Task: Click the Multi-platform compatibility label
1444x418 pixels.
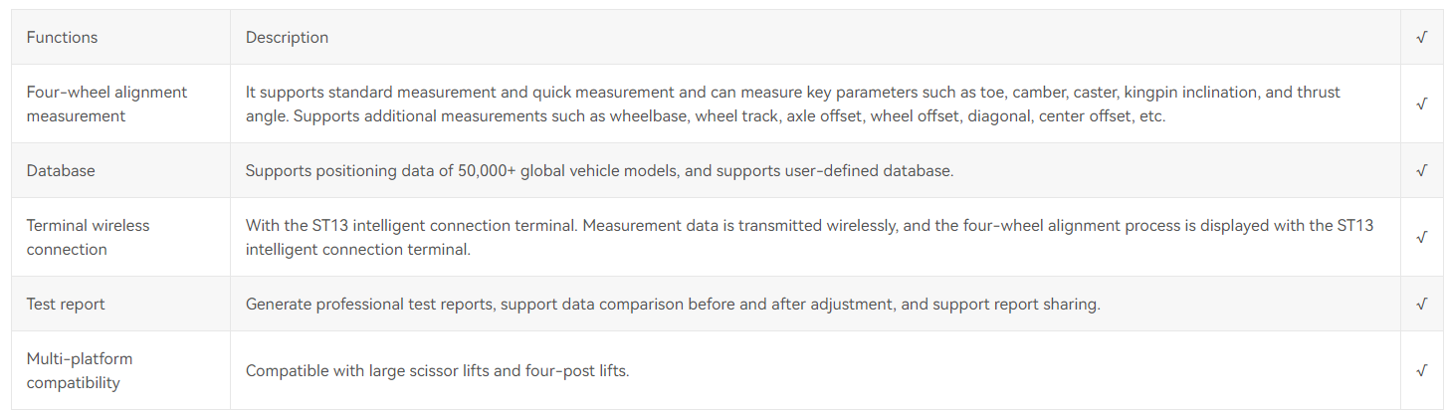Action: tap(80, 370)
